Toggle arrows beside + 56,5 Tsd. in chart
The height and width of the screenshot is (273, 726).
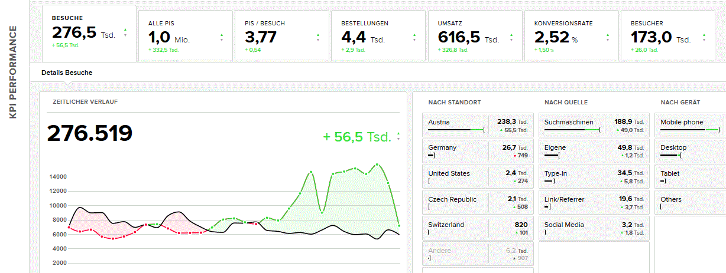(x=399, y=136)
